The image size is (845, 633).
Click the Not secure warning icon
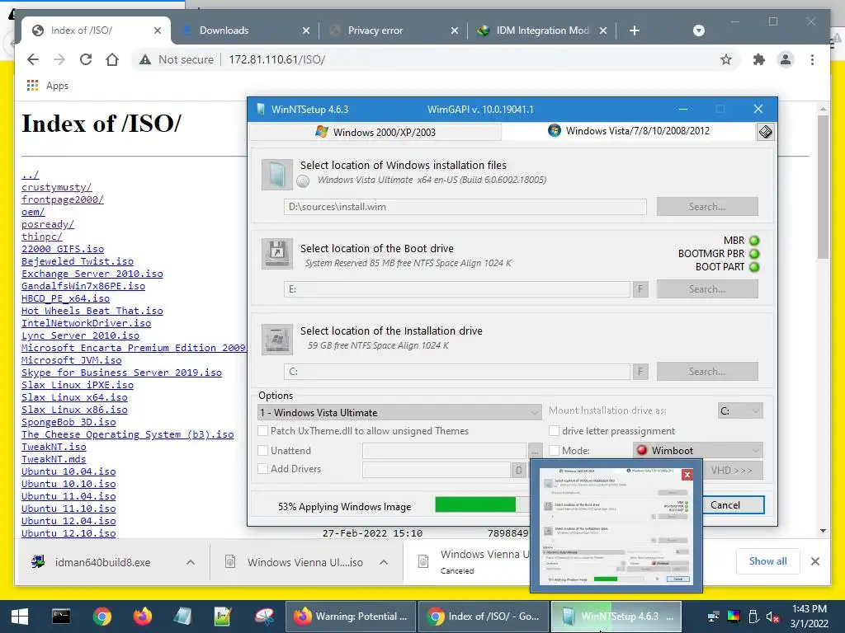(145, 59)
